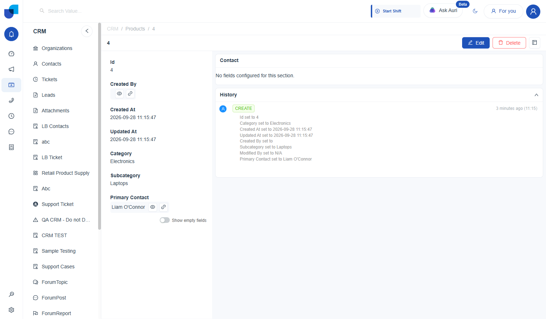546x319 pixels.
Task: Open the dashboard gauge icon in left rail
Action: (11, 54)
